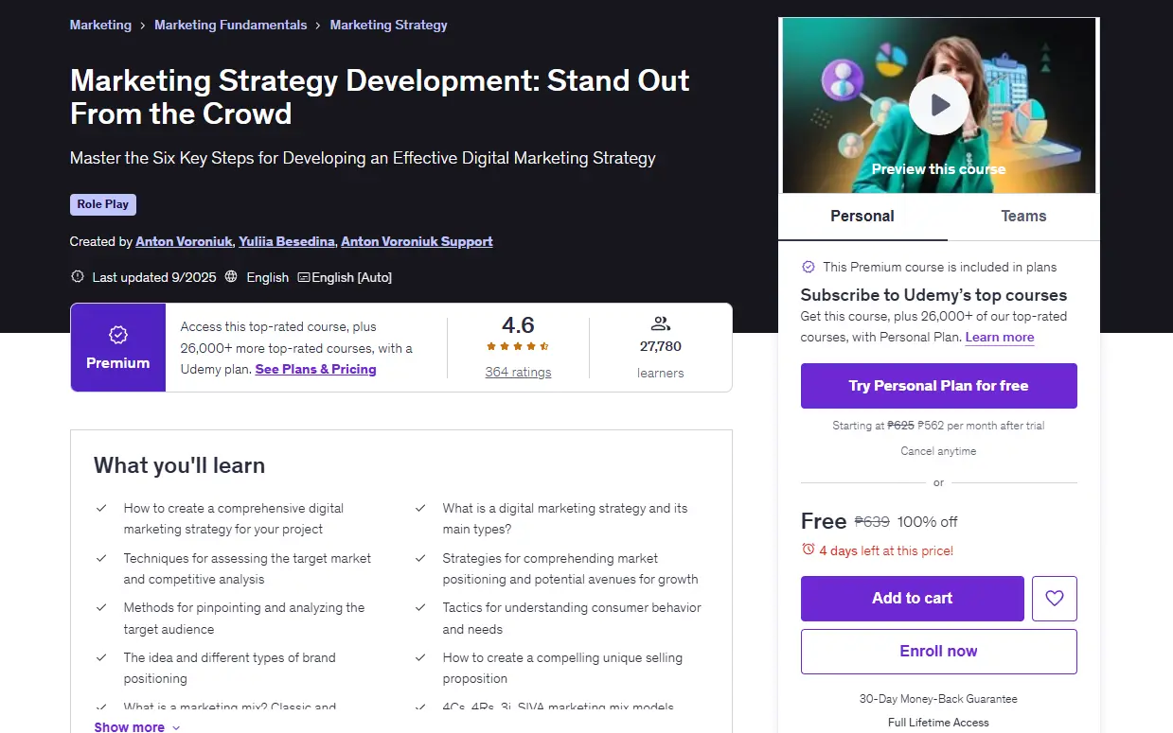The height and width of the screenshot is (733, 1173).
Task: Click checkmark beside understanding consumer behavior
Action: click(420, 607)
